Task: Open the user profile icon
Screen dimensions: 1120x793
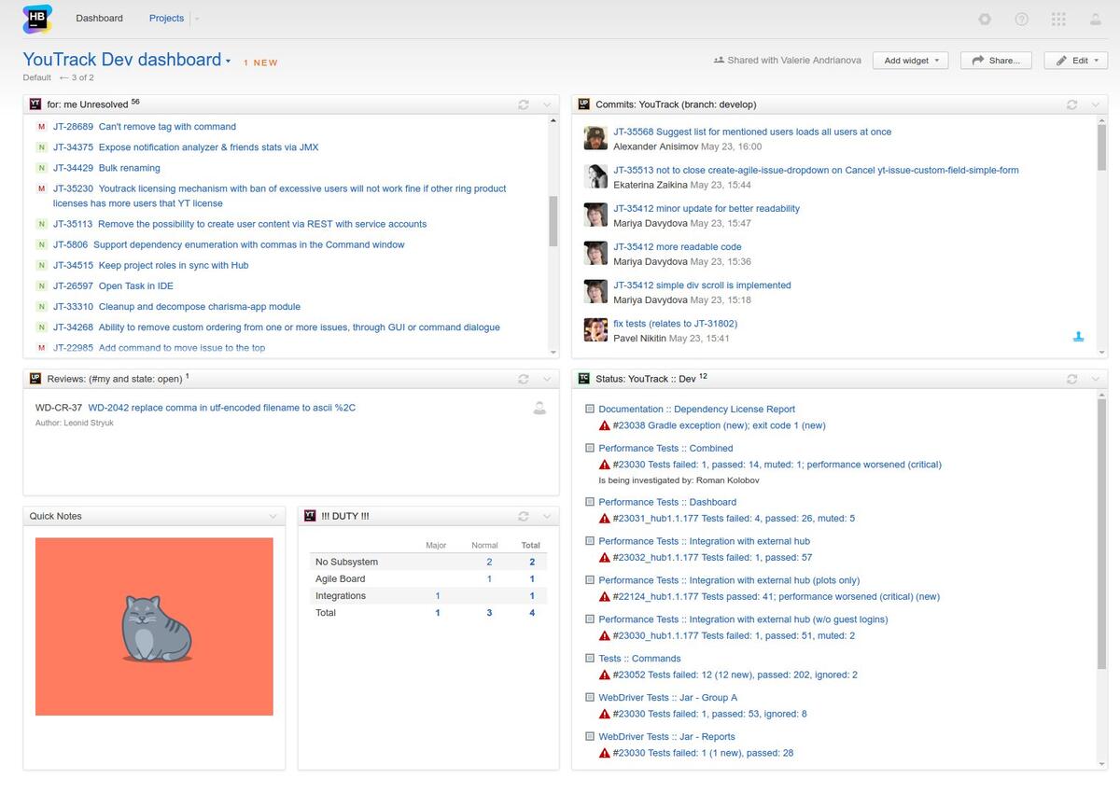Action: tap(1096, 19)
